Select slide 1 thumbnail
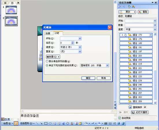Image resolution: width=159 pixels, height=130 pixels. pos(11,10)
